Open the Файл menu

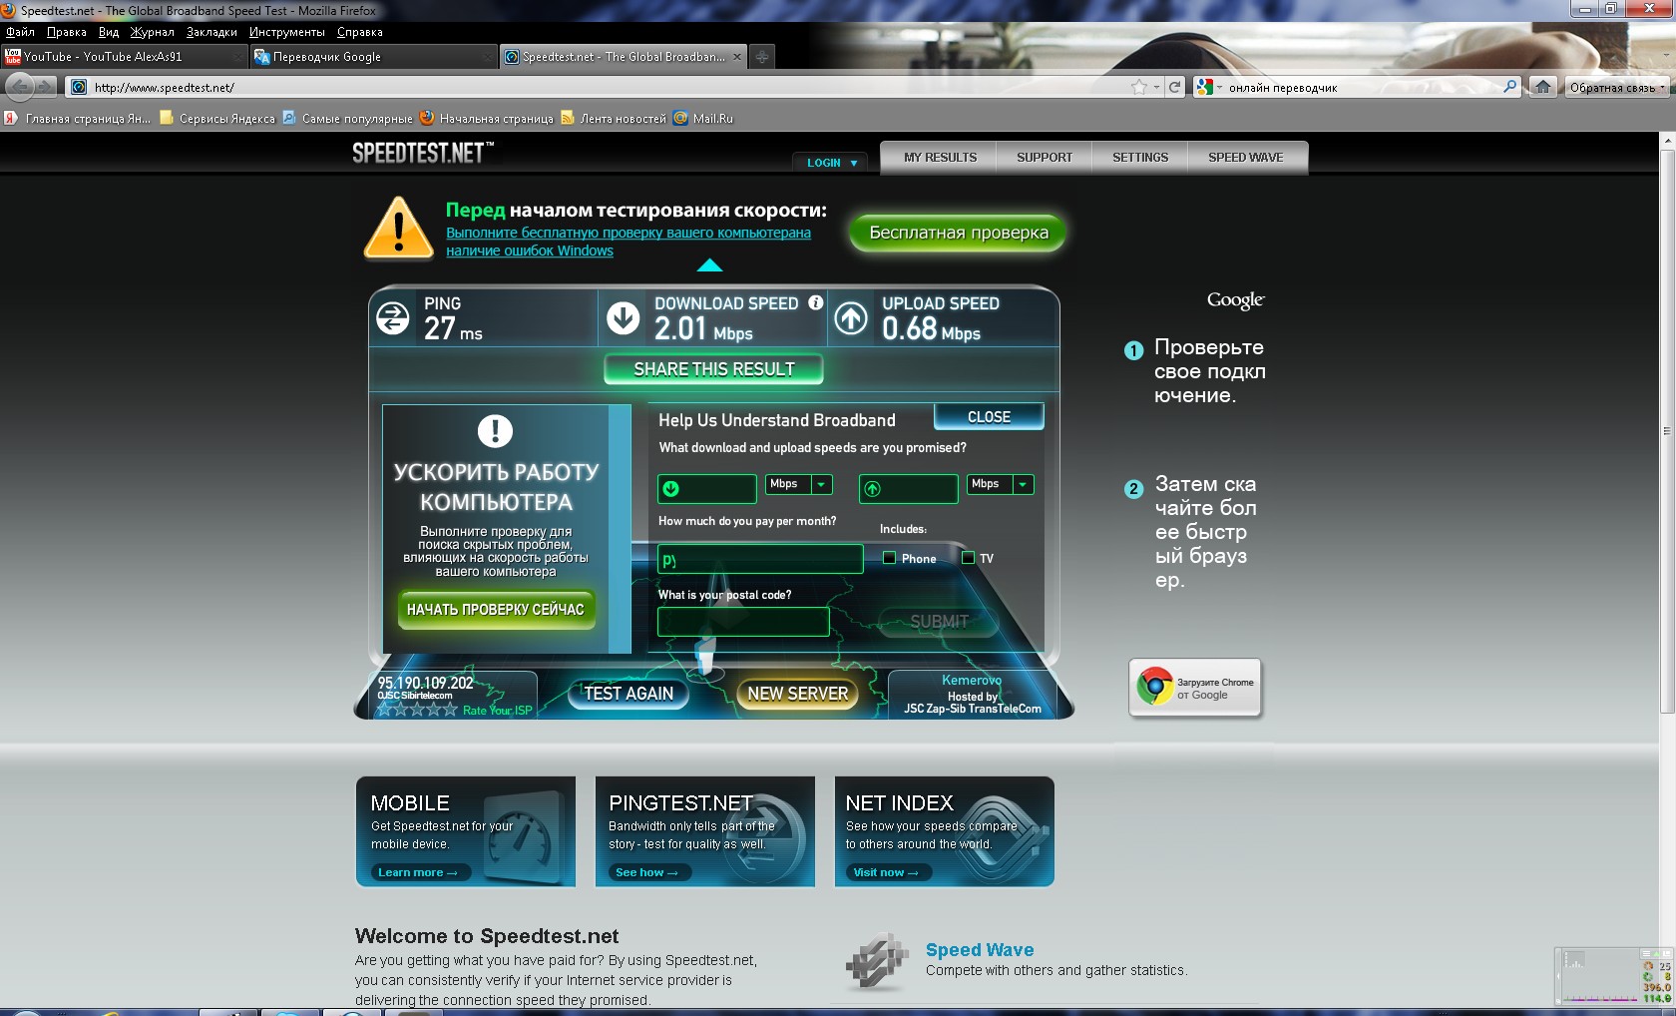click(x=20, y=32)
